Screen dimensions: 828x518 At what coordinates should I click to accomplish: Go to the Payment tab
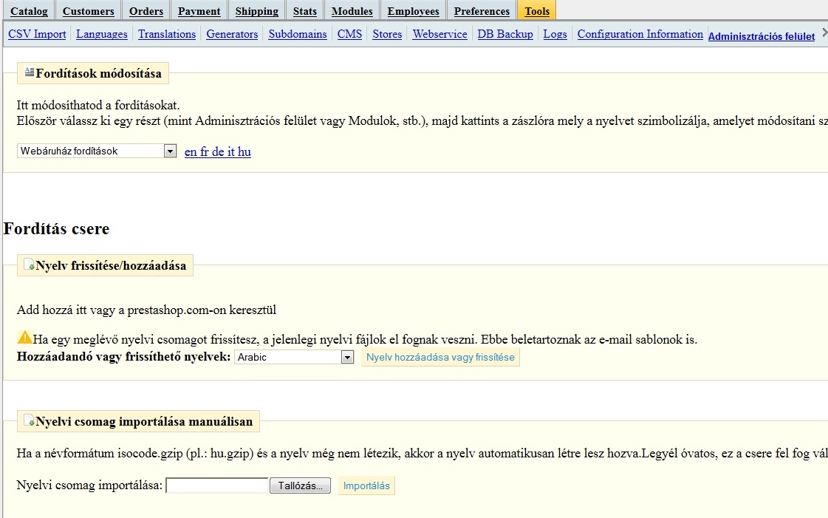[x=199, y=11]
